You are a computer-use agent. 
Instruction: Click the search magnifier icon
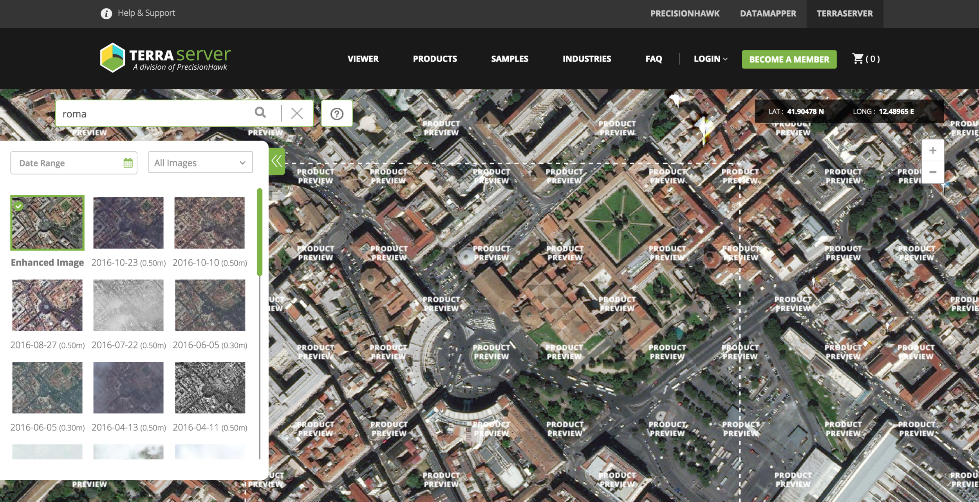[x=260, y=113]
